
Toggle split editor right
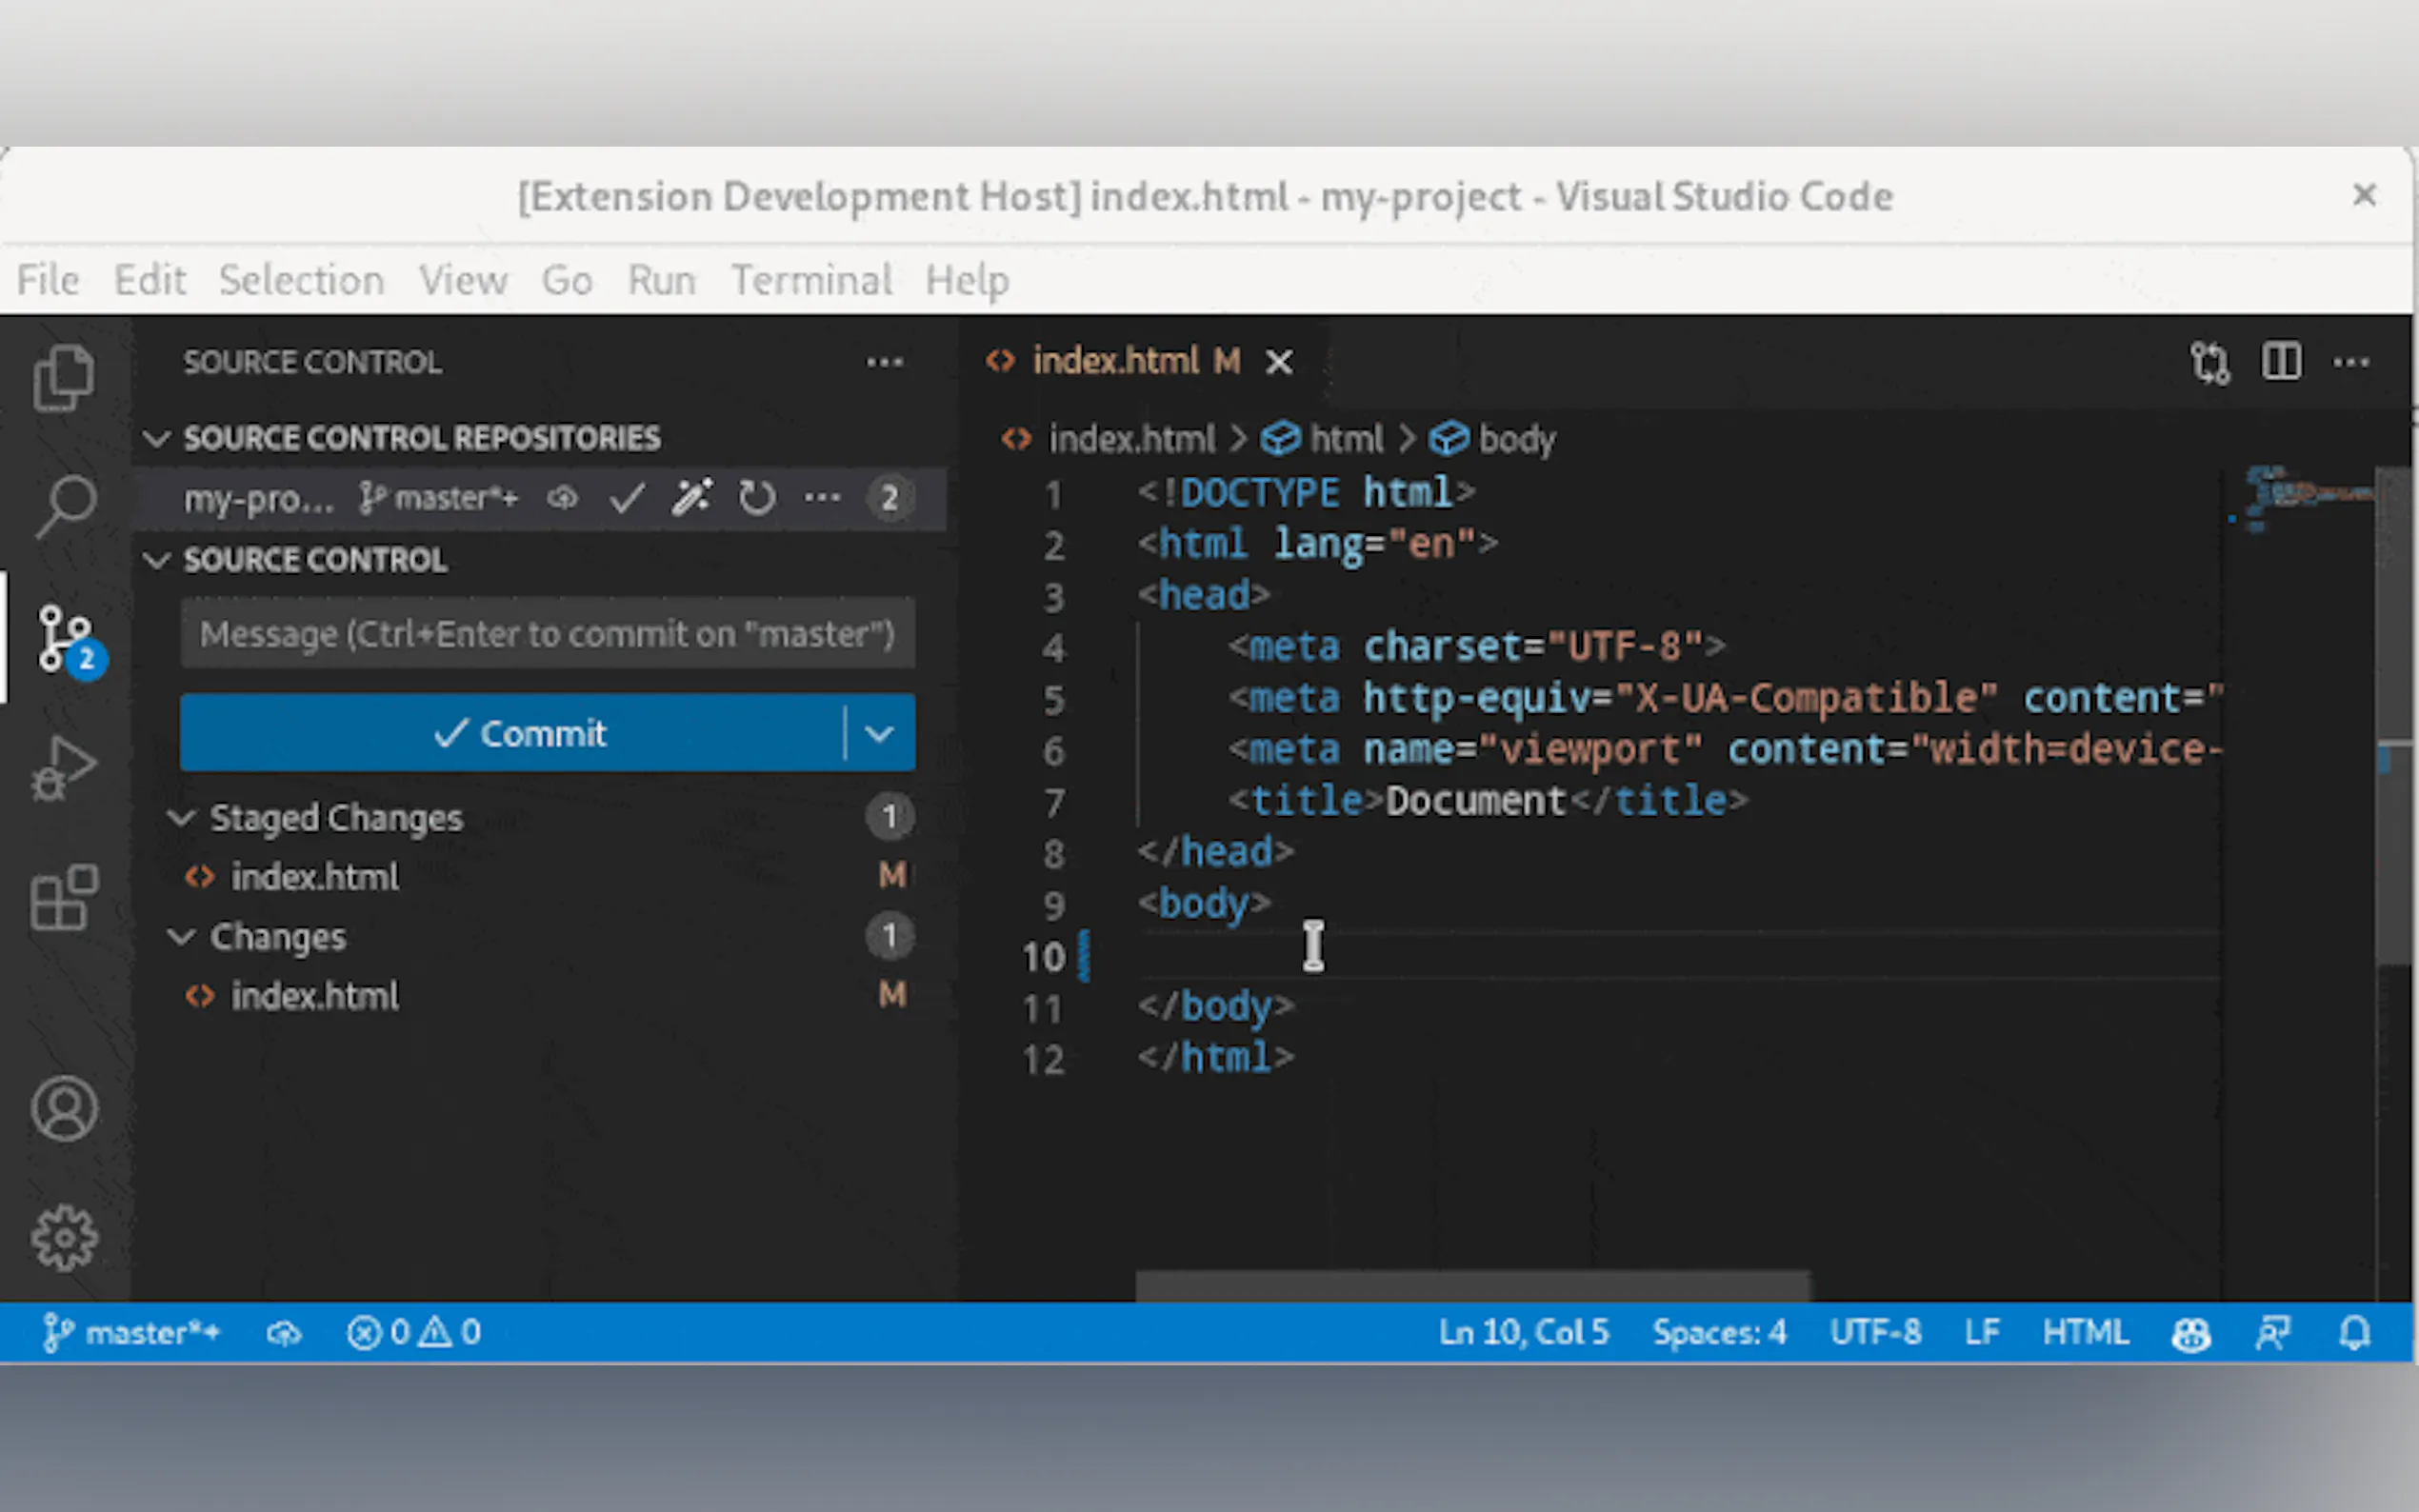pos(2281,362)
